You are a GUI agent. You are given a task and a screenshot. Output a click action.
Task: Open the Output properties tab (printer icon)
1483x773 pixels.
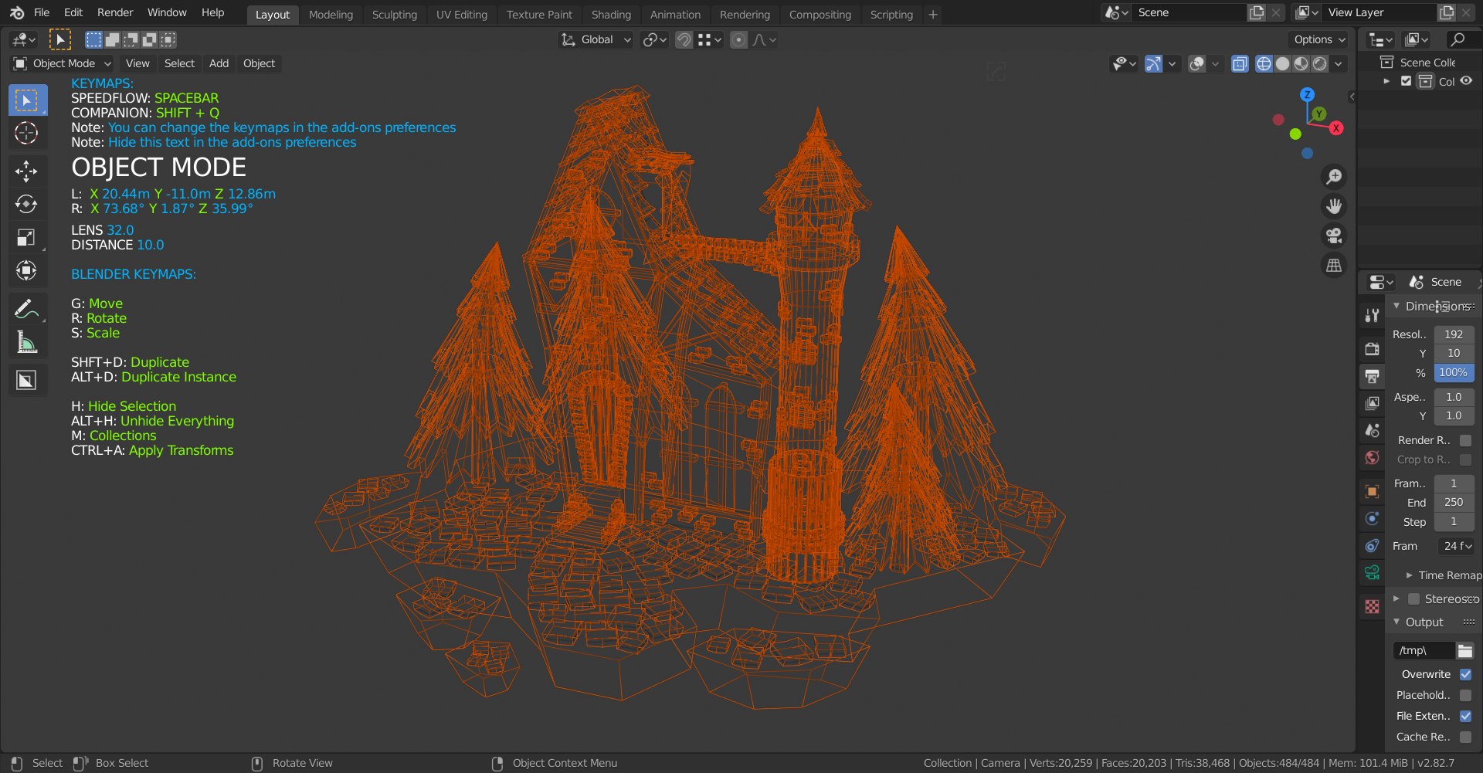(1372, 376)
